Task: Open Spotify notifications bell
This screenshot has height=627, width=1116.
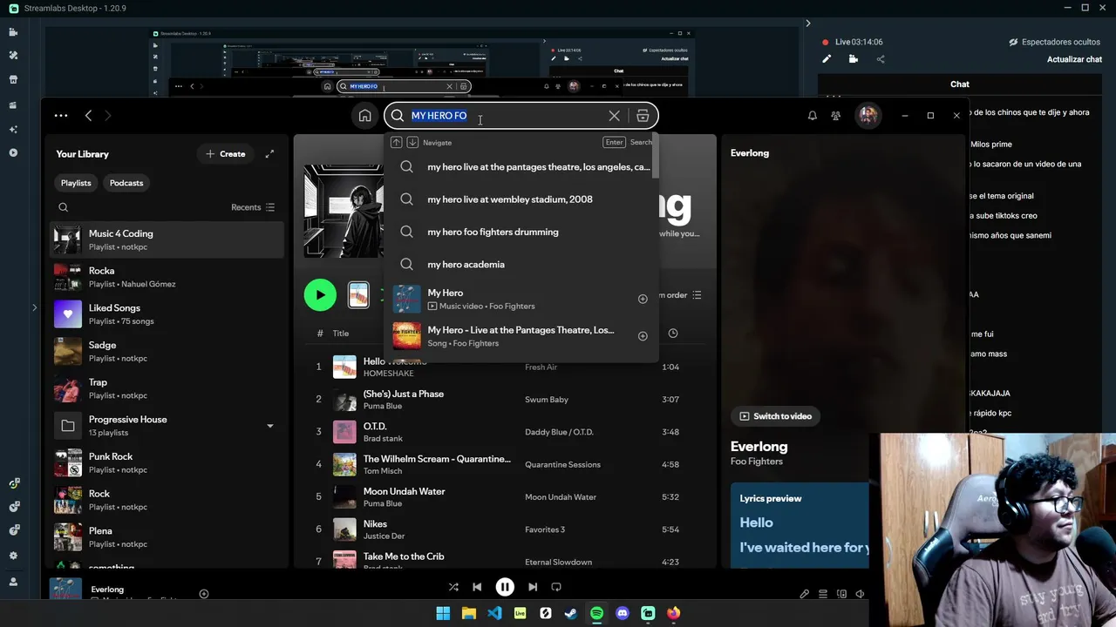Action: (812, 116)
